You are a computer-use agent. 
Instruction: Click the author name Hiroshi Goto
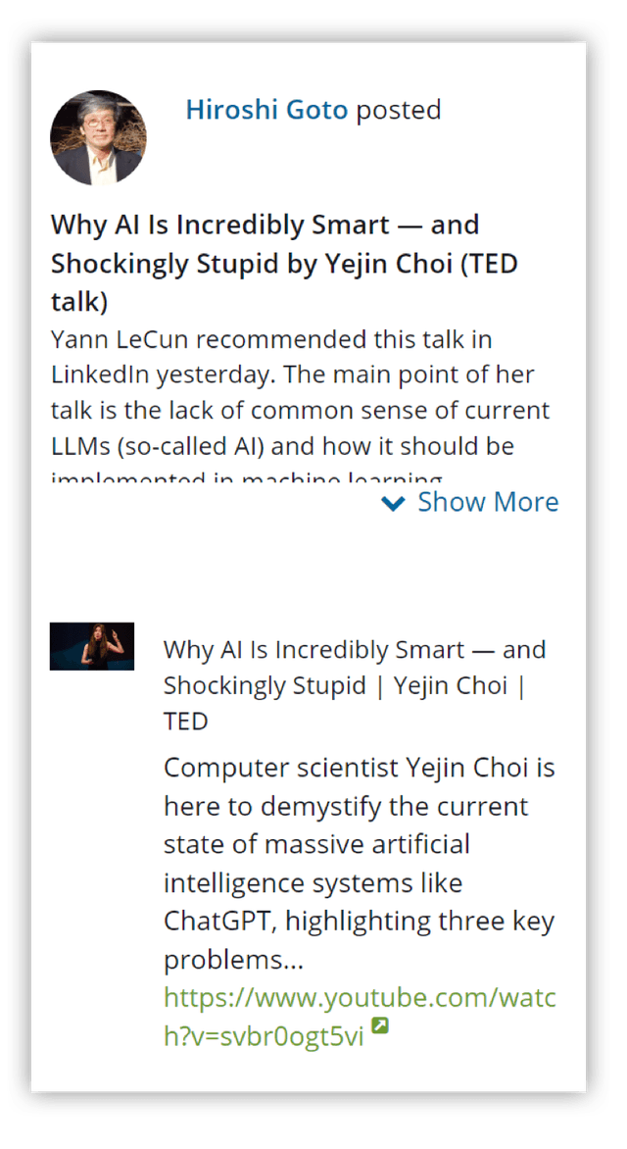(268, 110)
